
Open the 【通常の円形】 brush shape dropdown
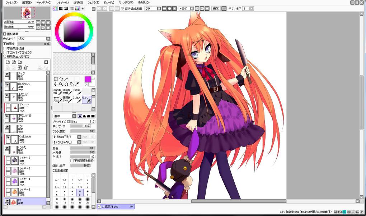coord(79,137)
